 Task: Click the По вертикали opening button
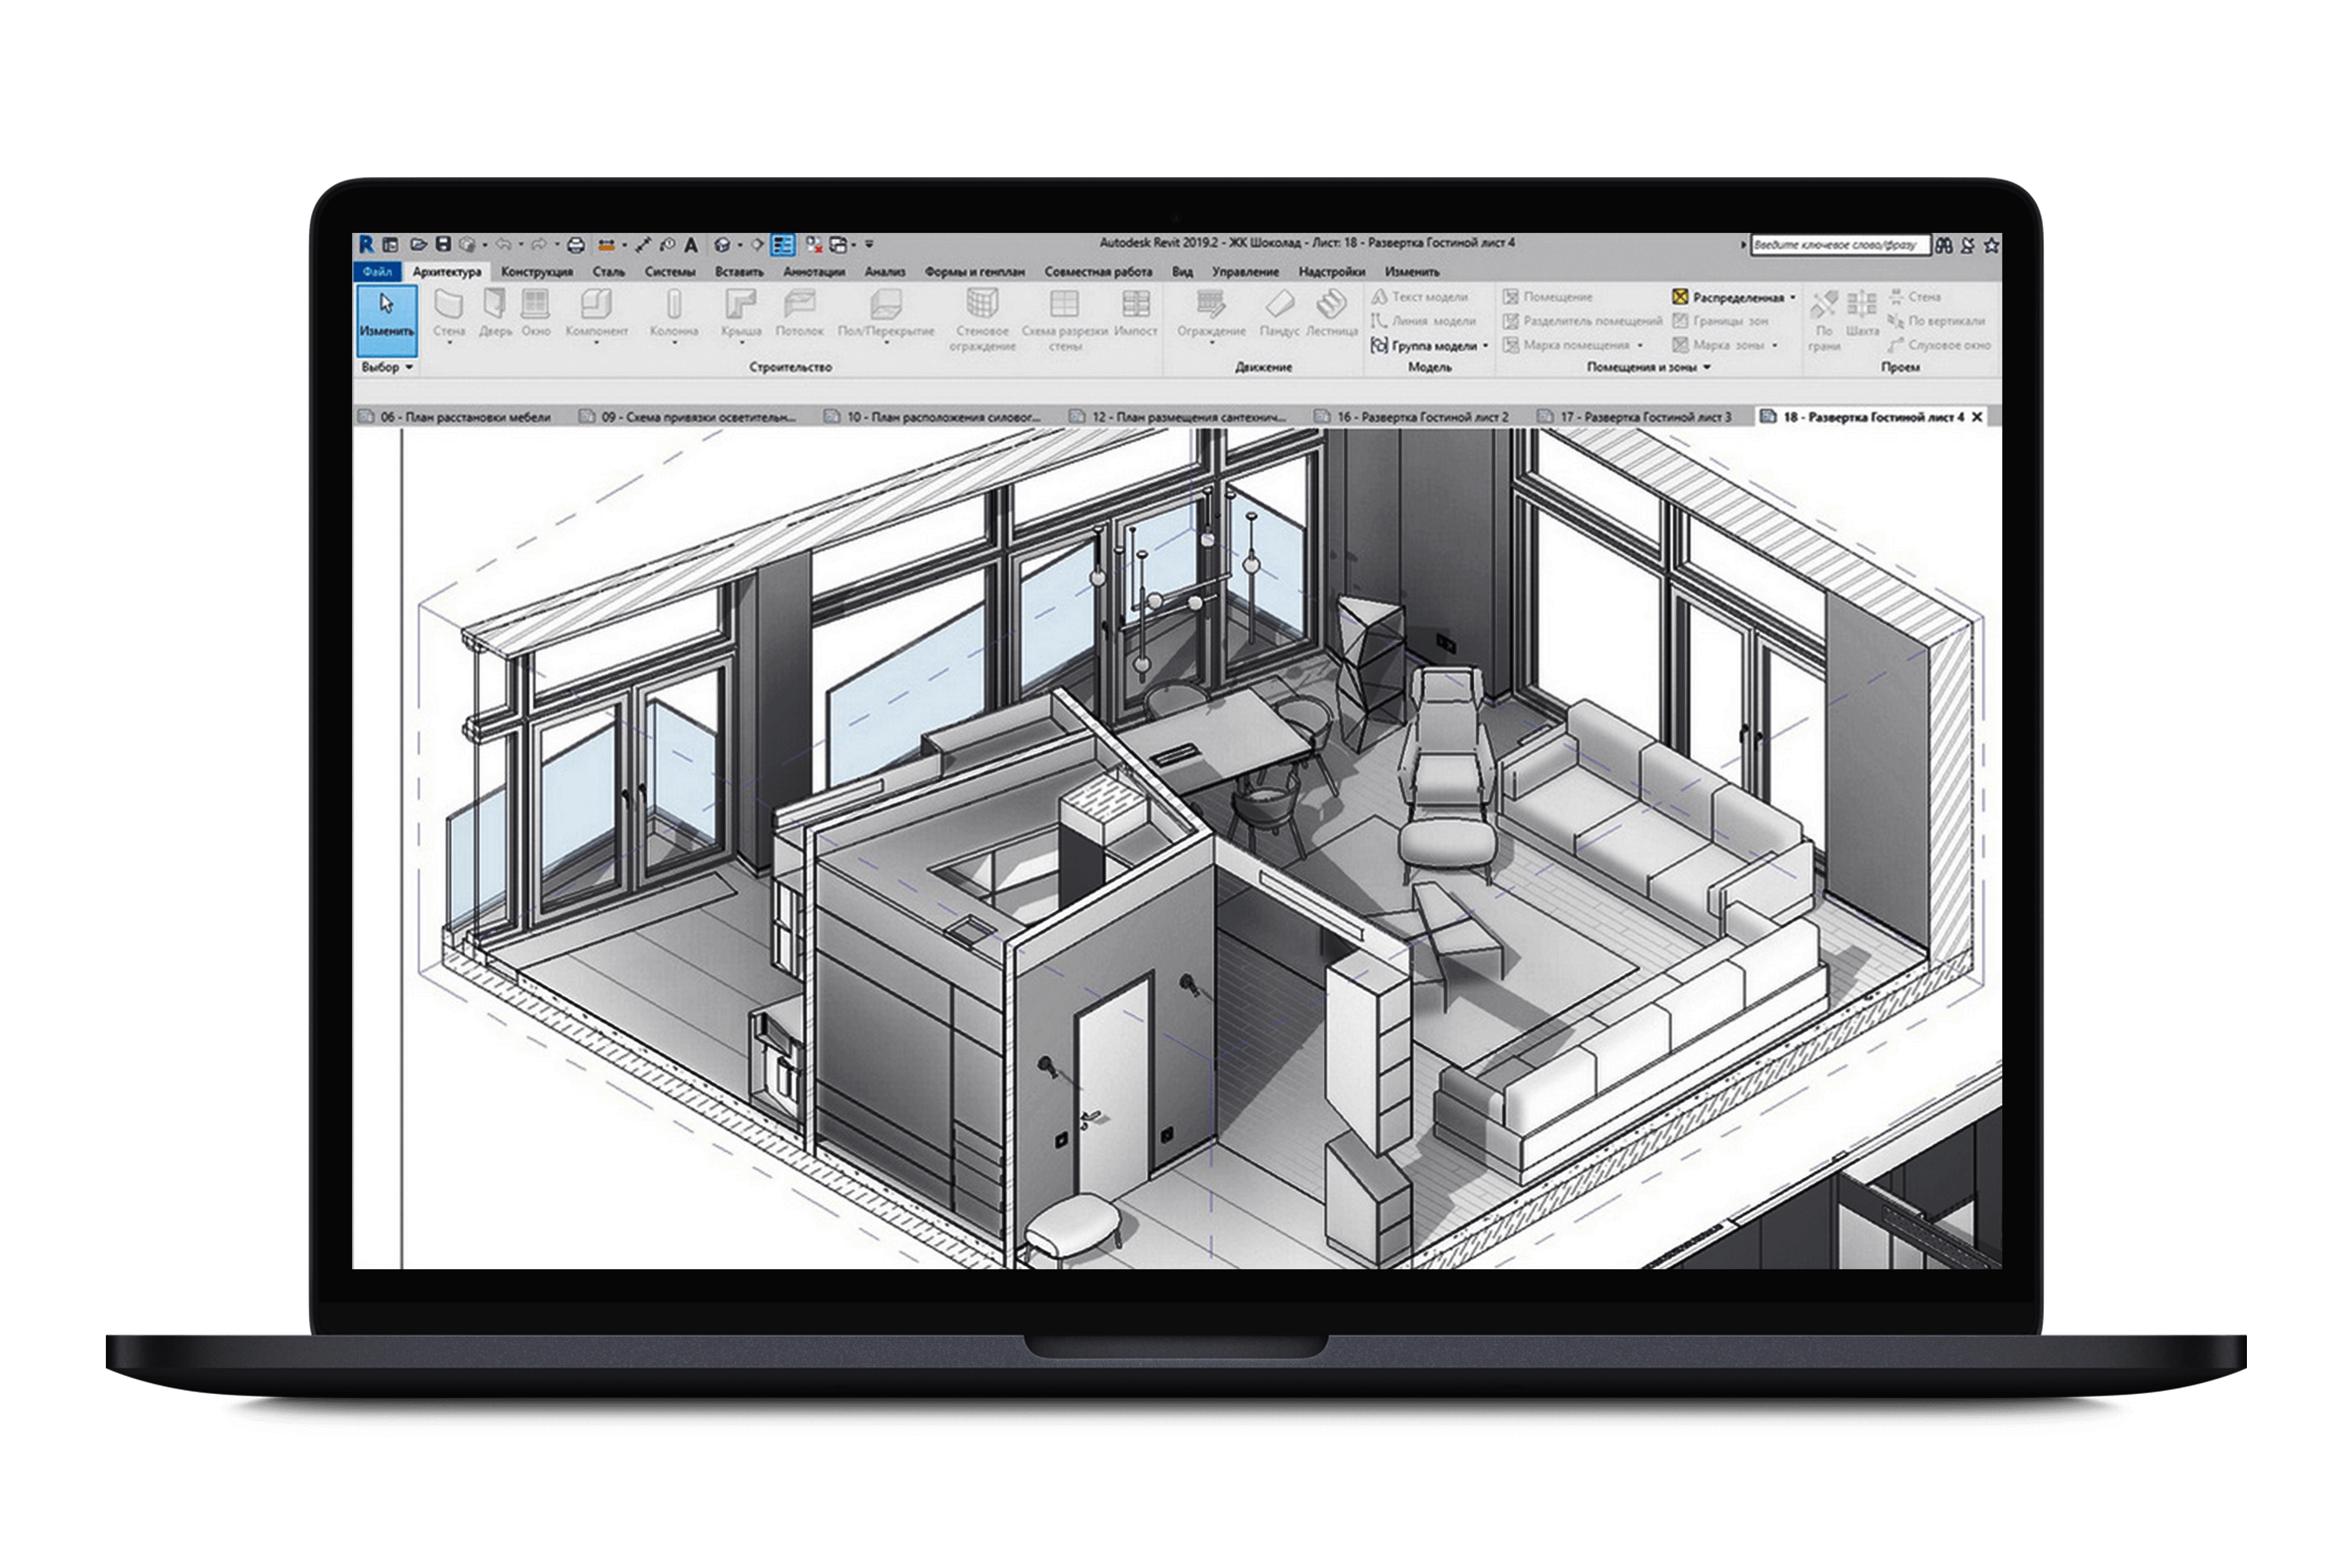coord(1936,321)
